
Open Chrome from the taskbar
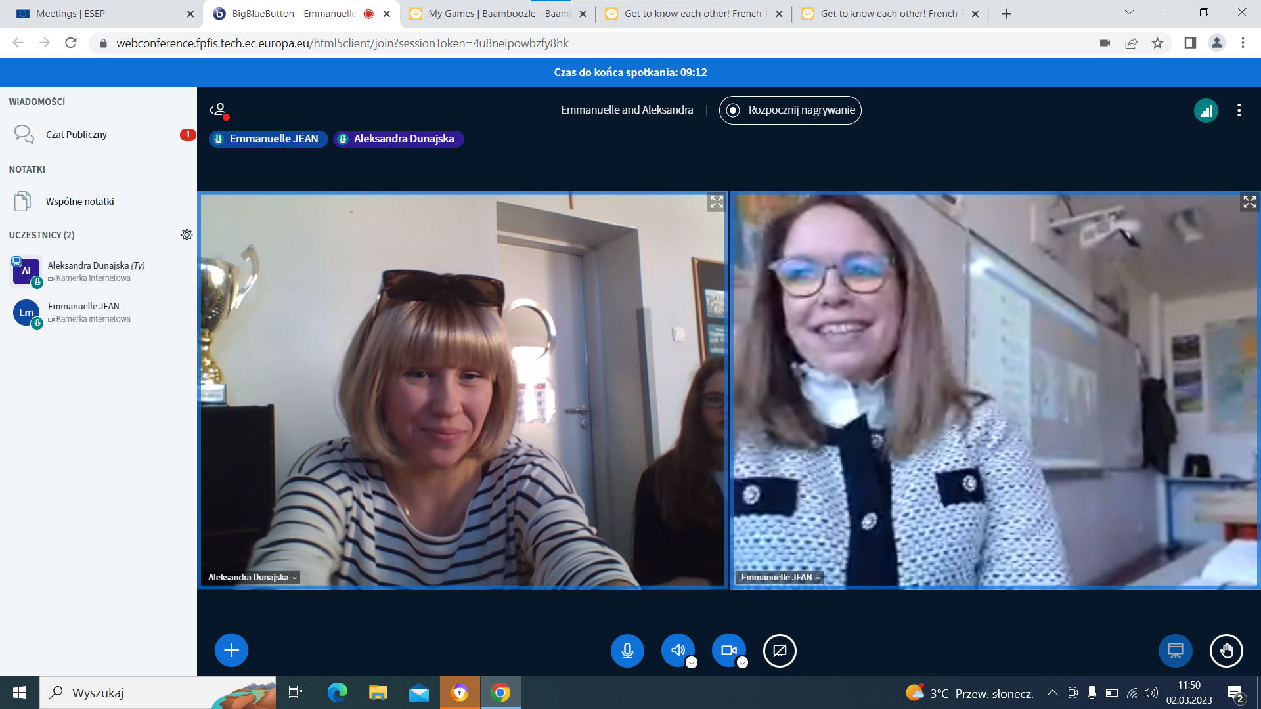[x=500, y=693]
